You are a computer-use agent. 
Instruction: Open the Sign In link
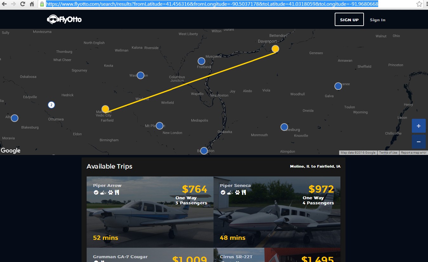(x=378, y=20)
